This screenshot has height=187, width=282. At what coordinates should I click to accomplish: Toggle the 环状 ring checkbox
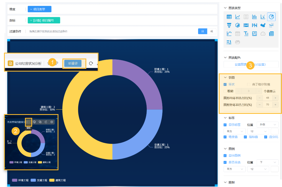click(225, 84)
